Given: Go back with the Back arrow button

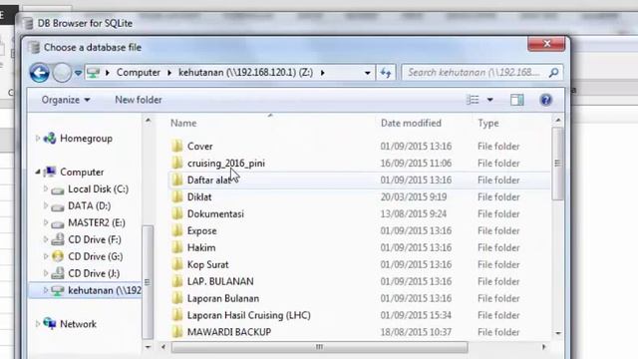Looking at the screenshot, I should pyautogui.click(x=40, y=73).
